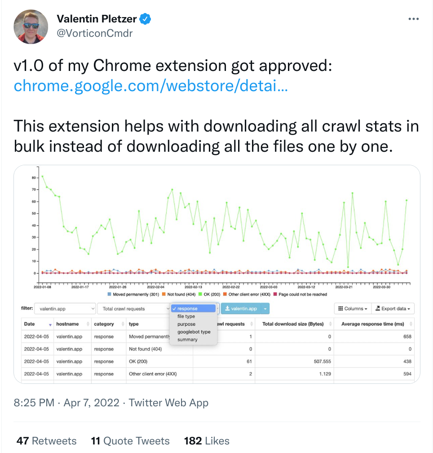Click the Page could not be reached swatch
The width and height of the screenshot is (433, 453).
(275, 295)
